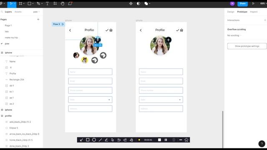
Task: Switch to the Layers tab
Action: click(x=8, y=12)
